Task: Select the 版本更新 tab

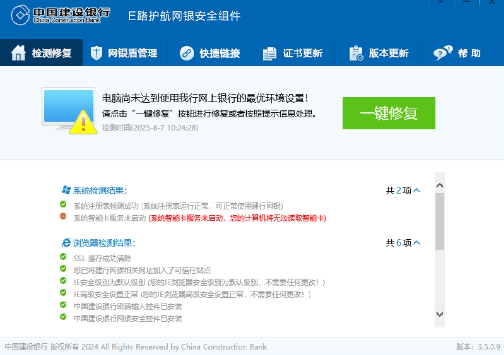Action: click(x=377, y=53)
